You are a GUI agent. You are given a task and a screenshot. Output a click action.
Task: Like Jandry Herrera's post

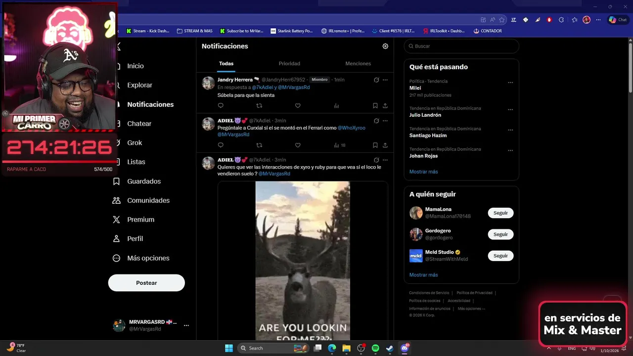tap(298, 105)
